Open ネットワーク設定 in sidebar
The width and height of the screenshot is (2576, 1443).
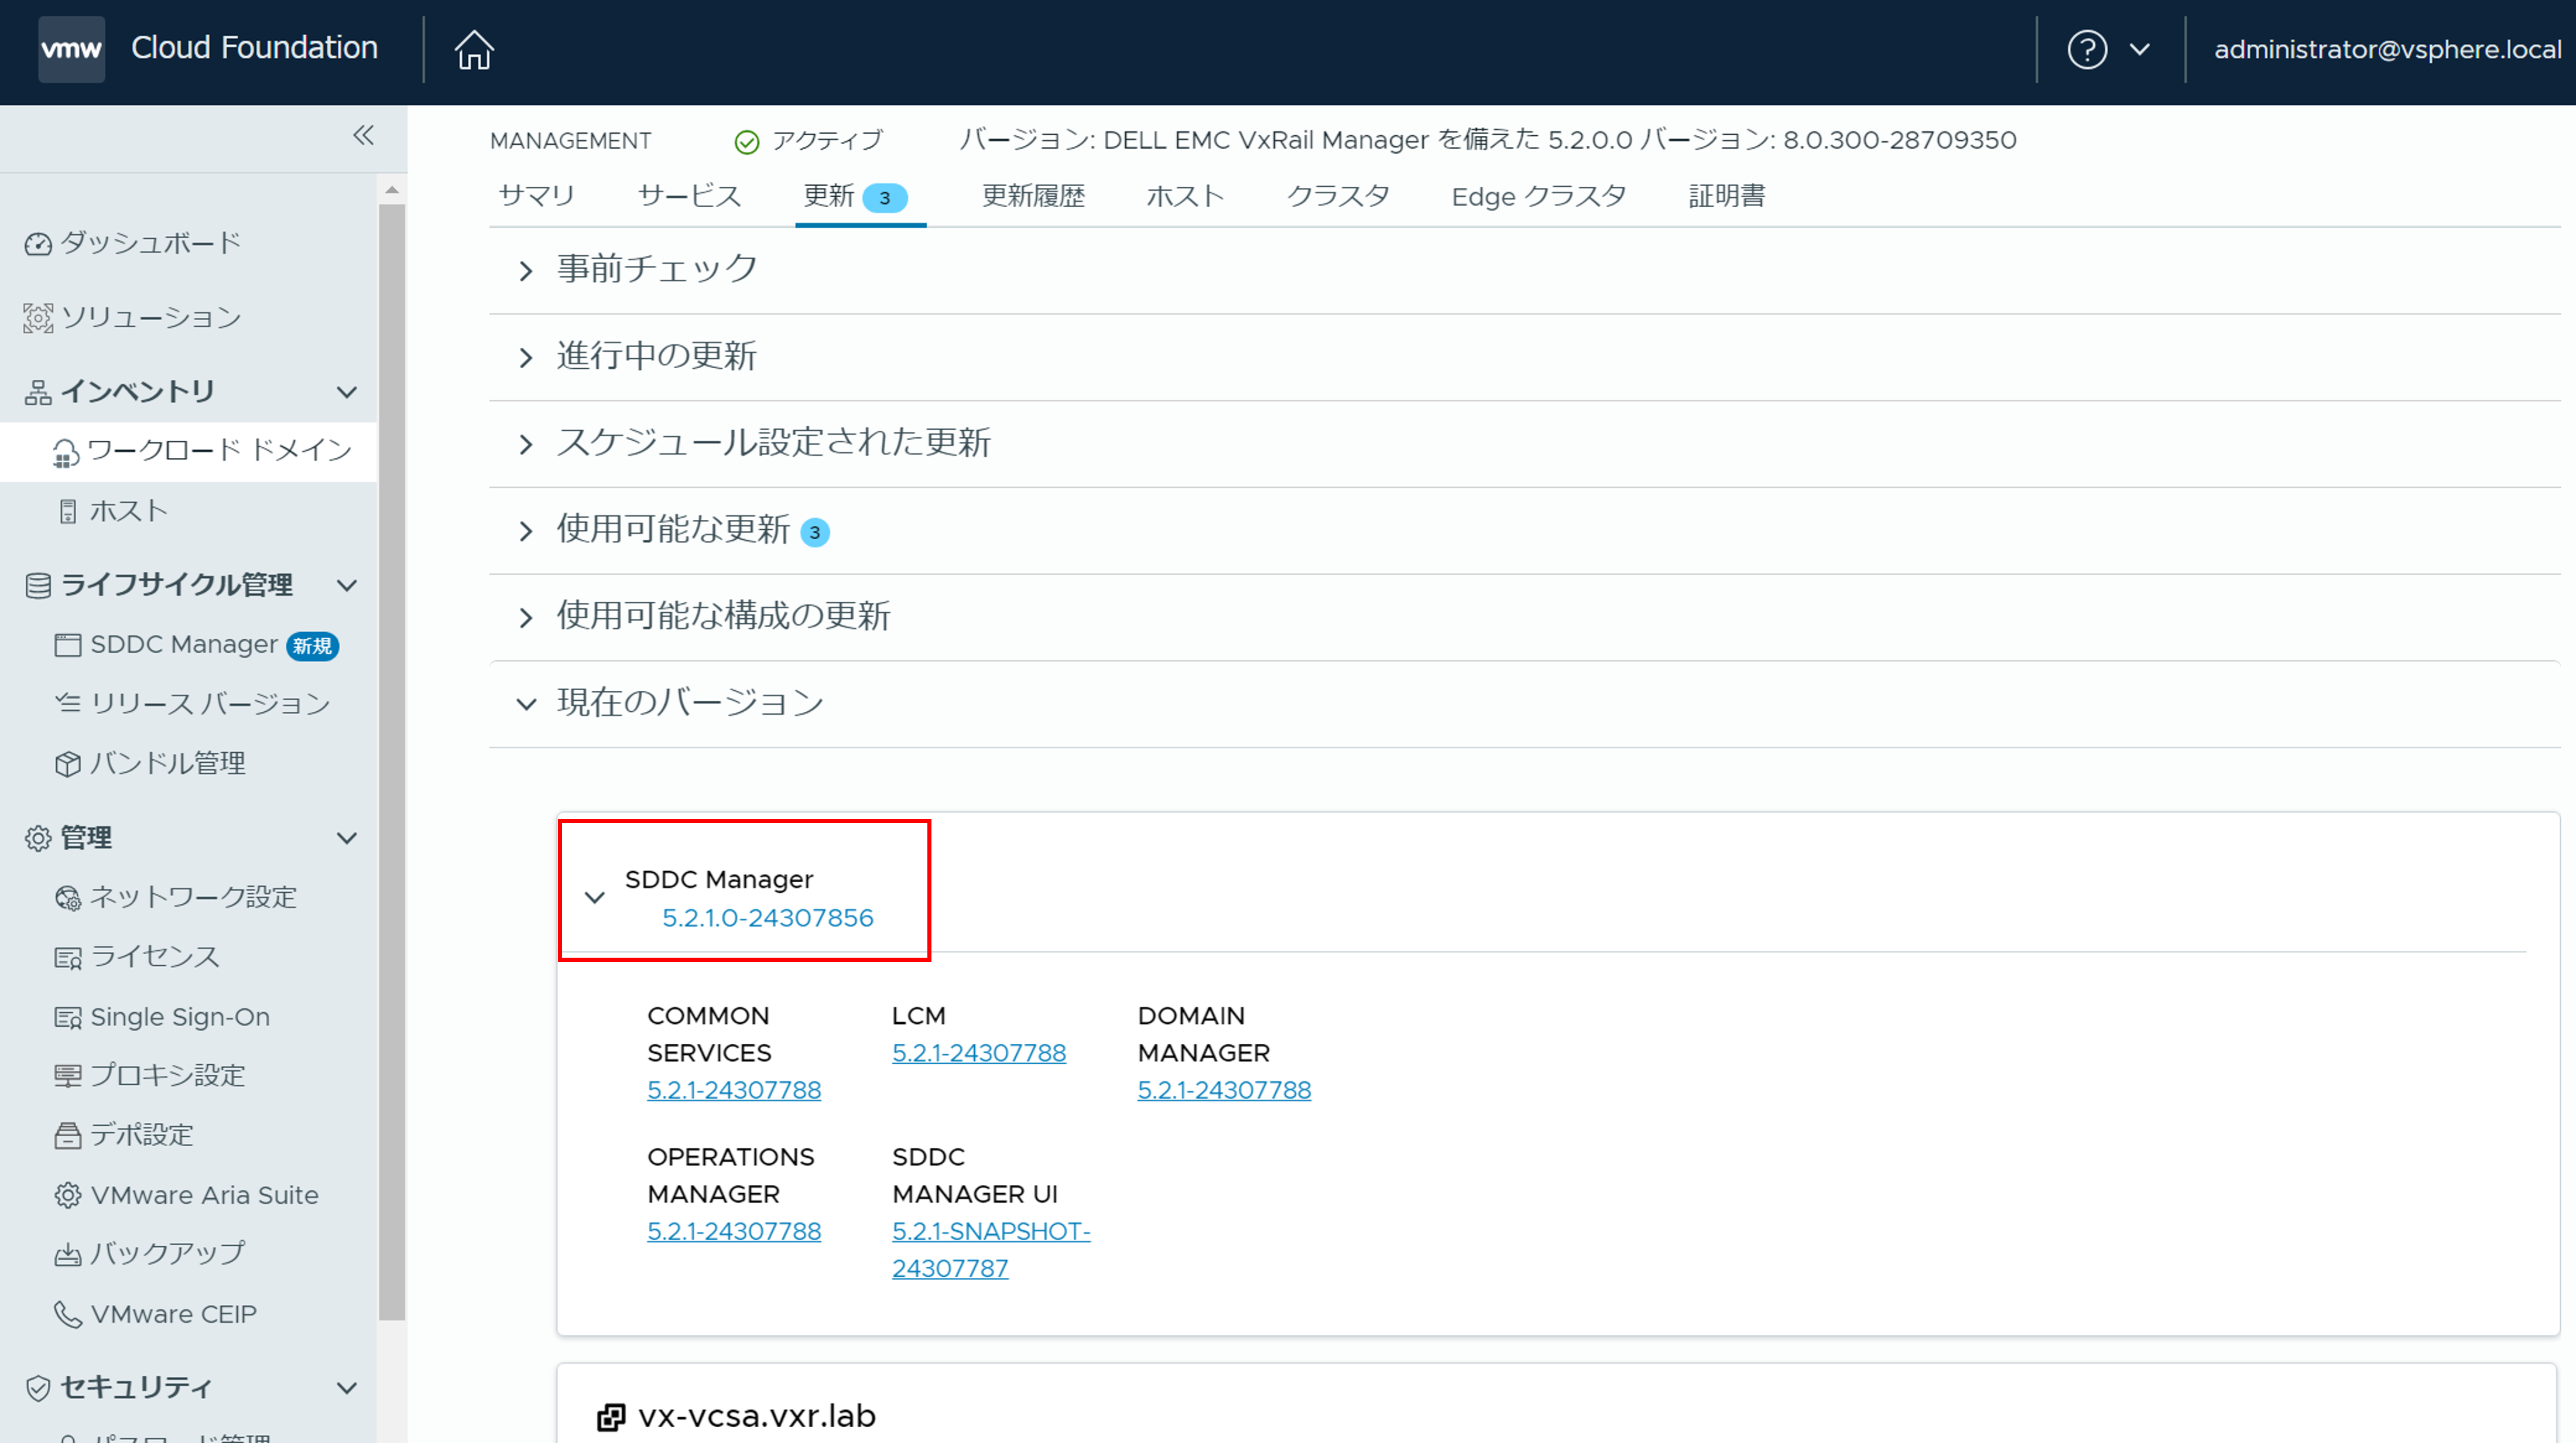pyautogui.click(x=193, y=897)
